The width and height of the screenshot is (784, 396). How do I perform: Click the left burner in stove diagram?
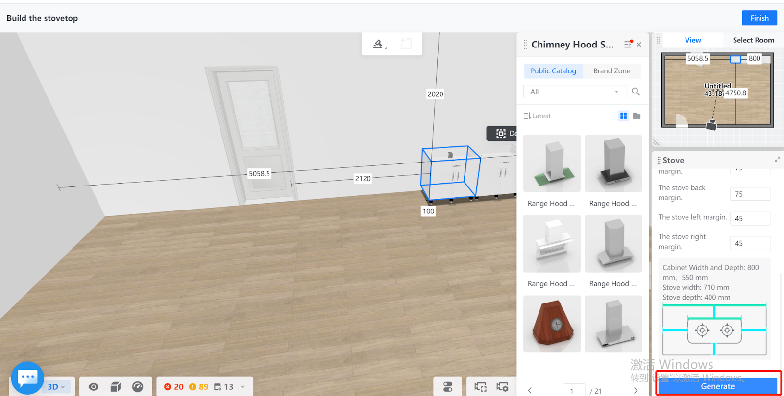pos(702,330)
